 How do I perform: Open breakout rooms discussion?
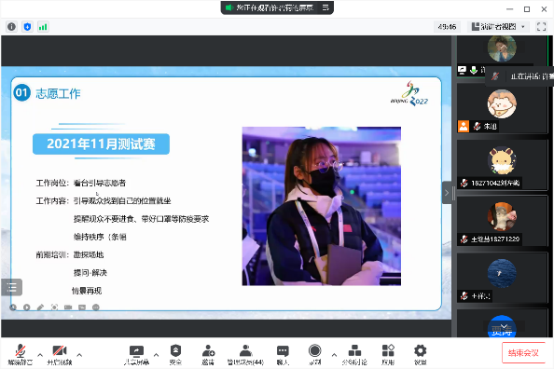coord(354,354)
